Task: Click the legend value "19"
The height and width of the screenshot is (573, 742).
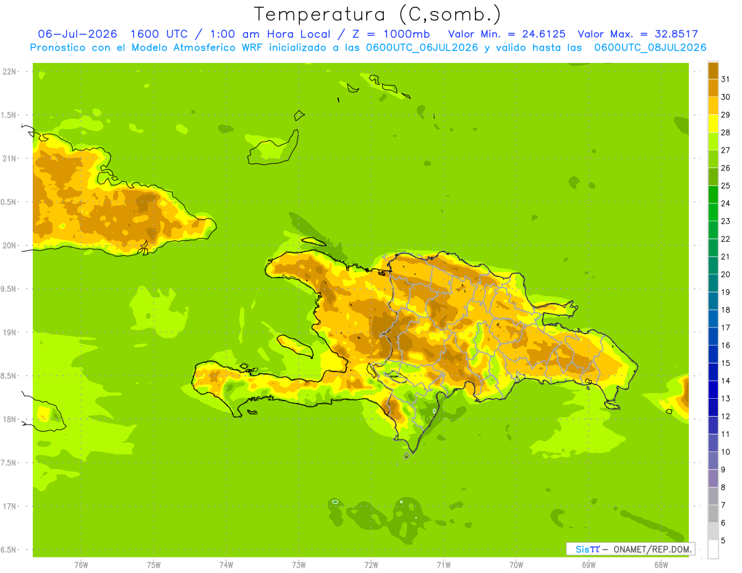Action: 725,292
